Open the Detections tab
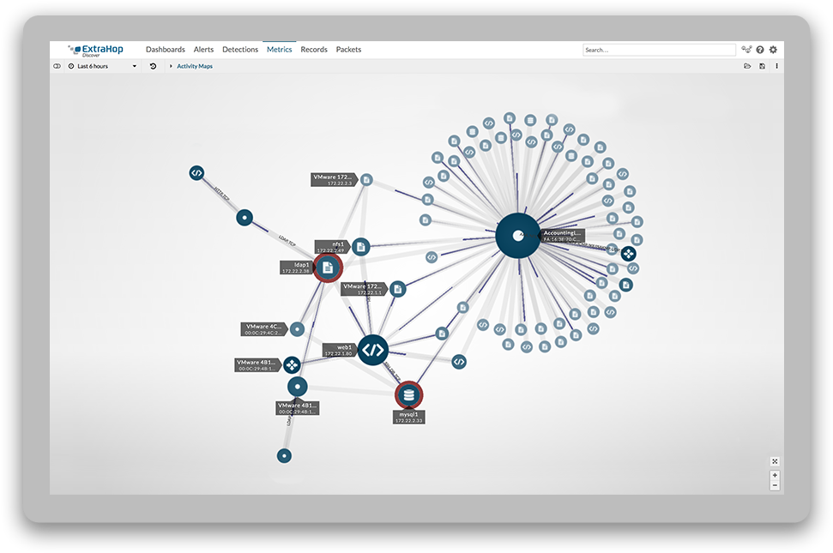 coord(240,50)
